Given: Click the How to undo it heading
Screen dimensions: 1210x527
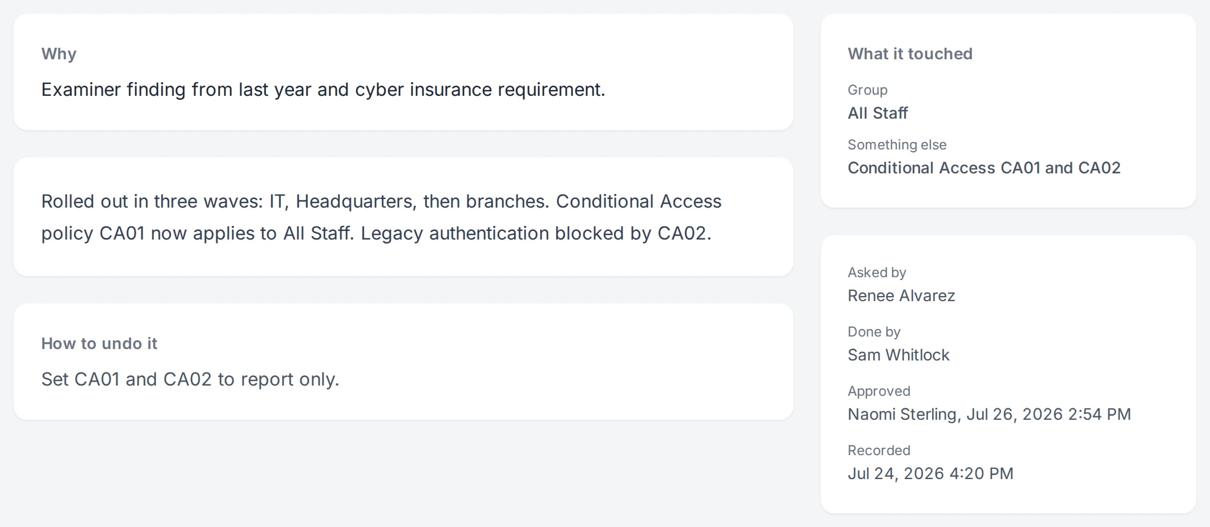Looking at the screenshot, I should click(99, 343).
